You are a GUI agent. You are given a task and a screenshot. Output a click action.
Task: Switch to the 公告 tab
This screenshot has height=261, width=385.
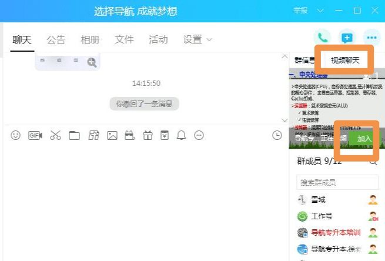56,40
